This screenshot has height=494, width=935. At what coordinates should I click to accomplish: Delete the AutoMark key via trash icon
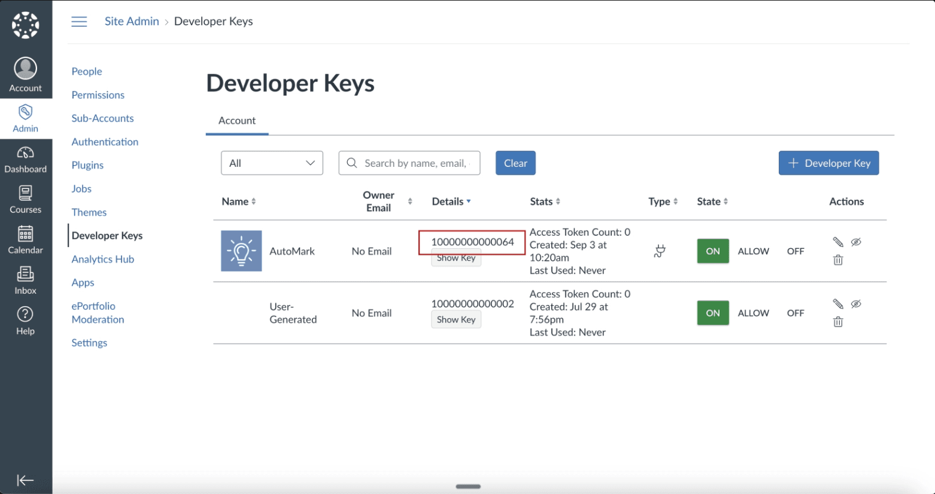click(837, 260)
